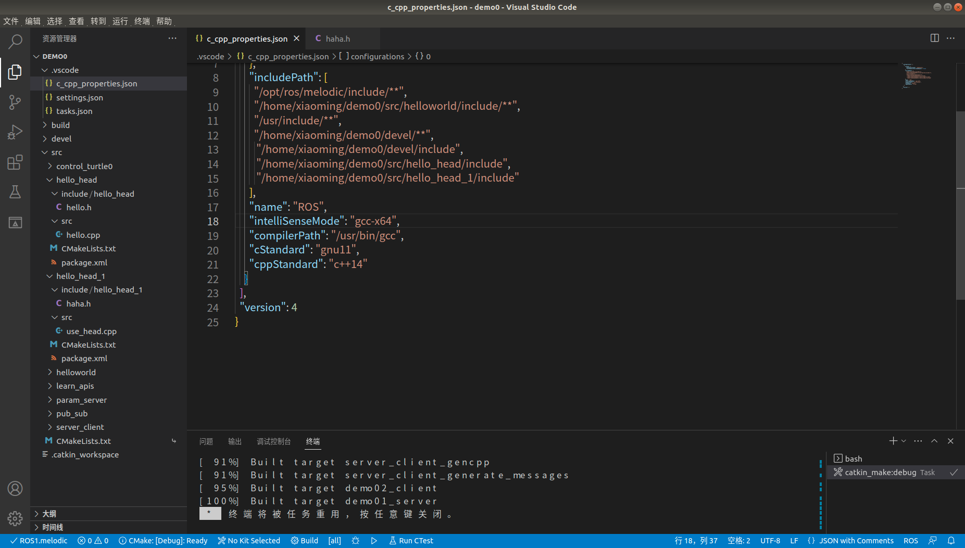
Task: Click the CMake debug bug icon in status bar
Action: [356, 541]
